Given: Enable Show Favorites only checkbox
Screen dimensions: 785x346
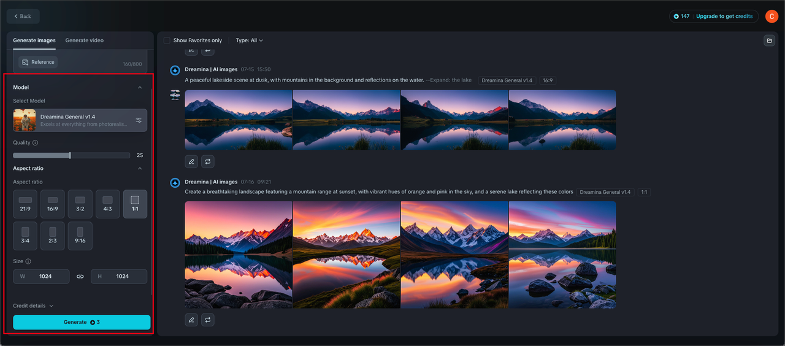Looking at the screenshot, I should pos(167,40).
